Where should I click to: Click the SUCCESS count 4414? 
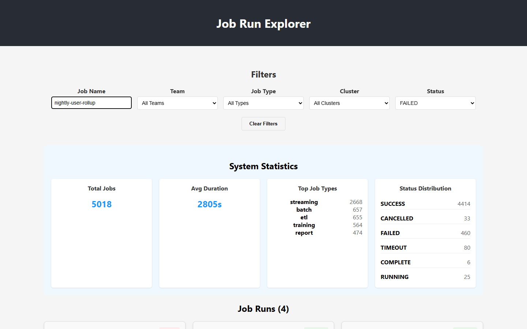pyautogui.click(x=464, y=204)
